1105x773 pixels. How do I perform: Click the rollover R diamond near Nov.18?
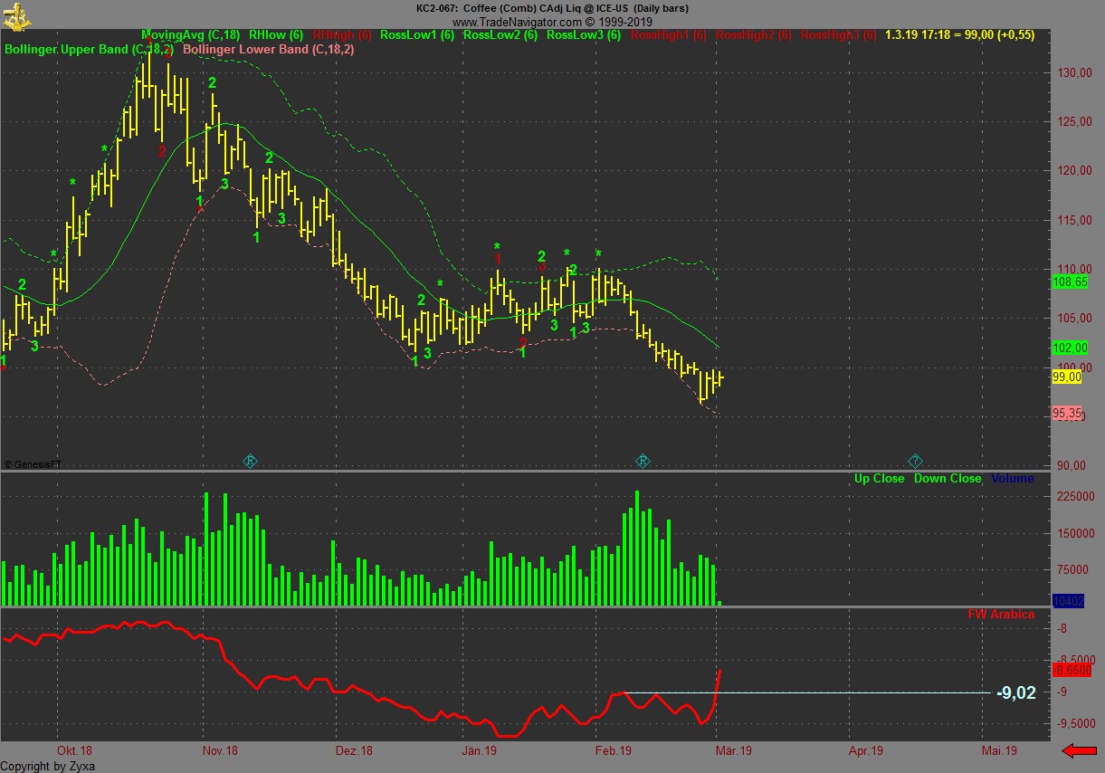pyautogui.click(x=251, y=462)
